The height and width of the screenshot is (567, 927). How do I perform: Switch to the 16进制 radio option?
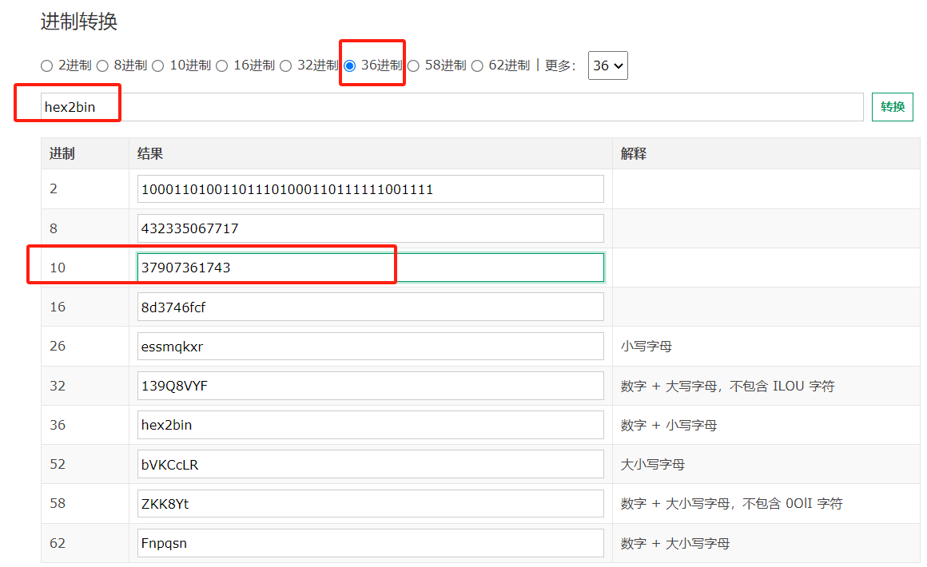click(x=222, y=65)
